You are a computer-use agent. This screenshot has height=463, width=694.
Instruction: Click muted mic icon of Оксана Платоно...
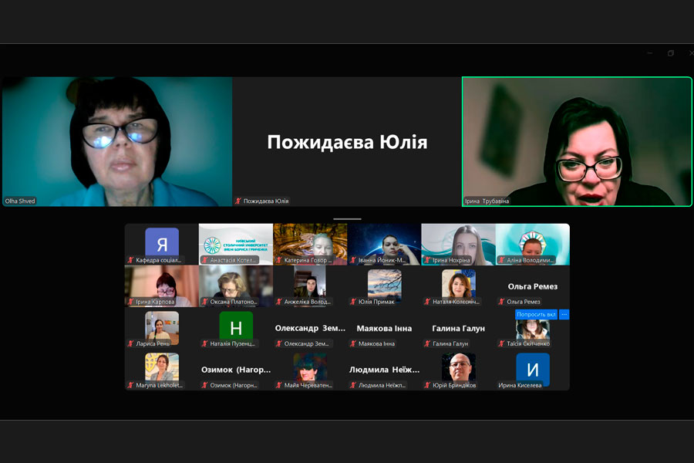205,302
